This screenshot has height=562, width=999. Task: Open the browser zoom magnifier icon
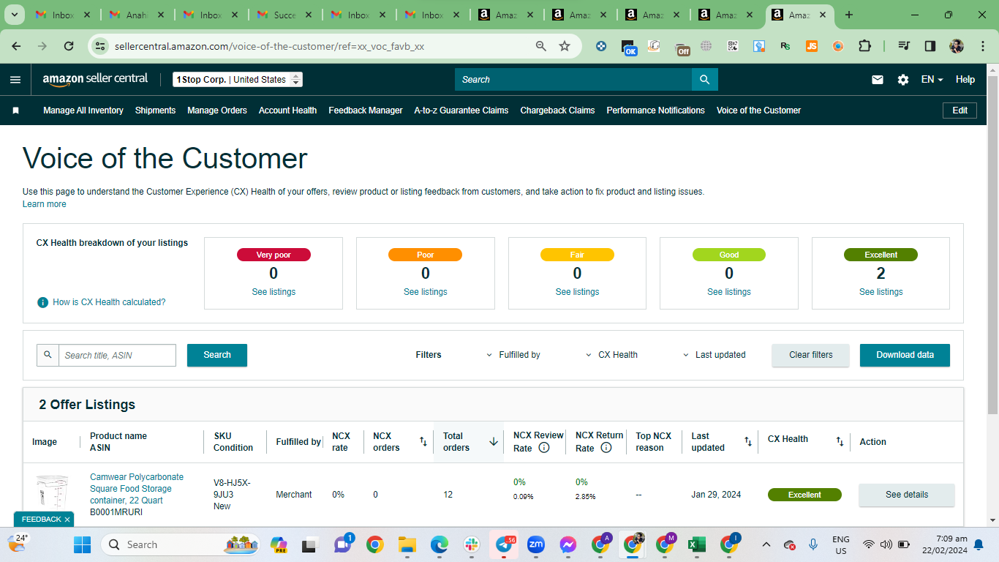click(x=541, y=46)
